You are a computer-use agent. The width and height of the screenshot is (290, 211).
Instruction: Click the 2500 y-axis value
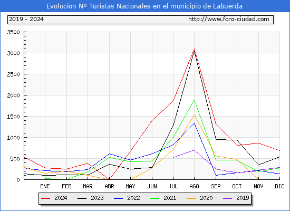click(x=13, y=74)
